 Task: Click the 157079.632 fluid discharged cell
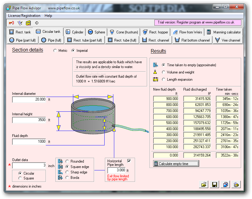(197, 123)
